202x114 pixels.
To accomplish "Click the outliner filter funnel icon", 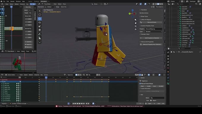I will pyautogui.click(x=196, y=4).
